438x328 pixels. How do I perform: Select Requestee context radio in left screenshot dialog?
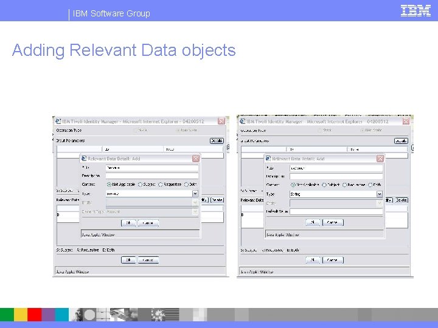click(161, 185)
